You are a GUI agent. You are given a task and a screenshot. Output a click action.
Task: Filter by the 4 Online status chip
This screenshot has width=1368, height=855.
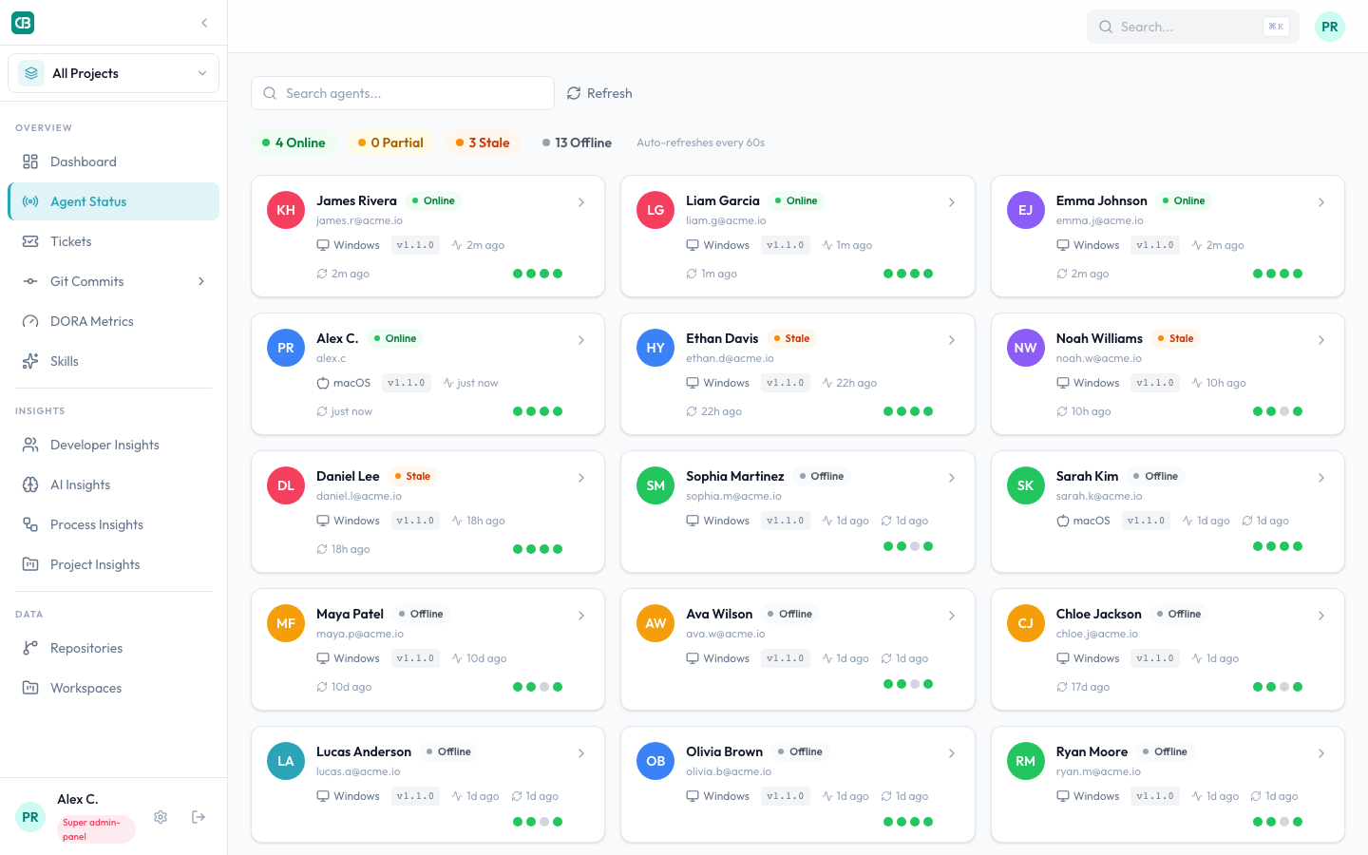pyautogui.click(x=294, y=142)
